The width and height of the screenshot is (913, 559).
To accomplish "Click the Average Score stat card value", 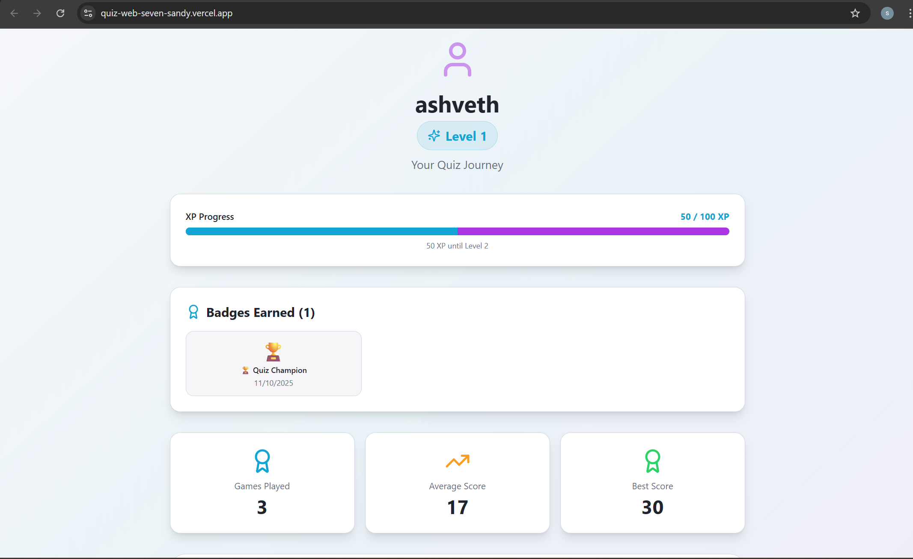I will (x=457, y=507).
